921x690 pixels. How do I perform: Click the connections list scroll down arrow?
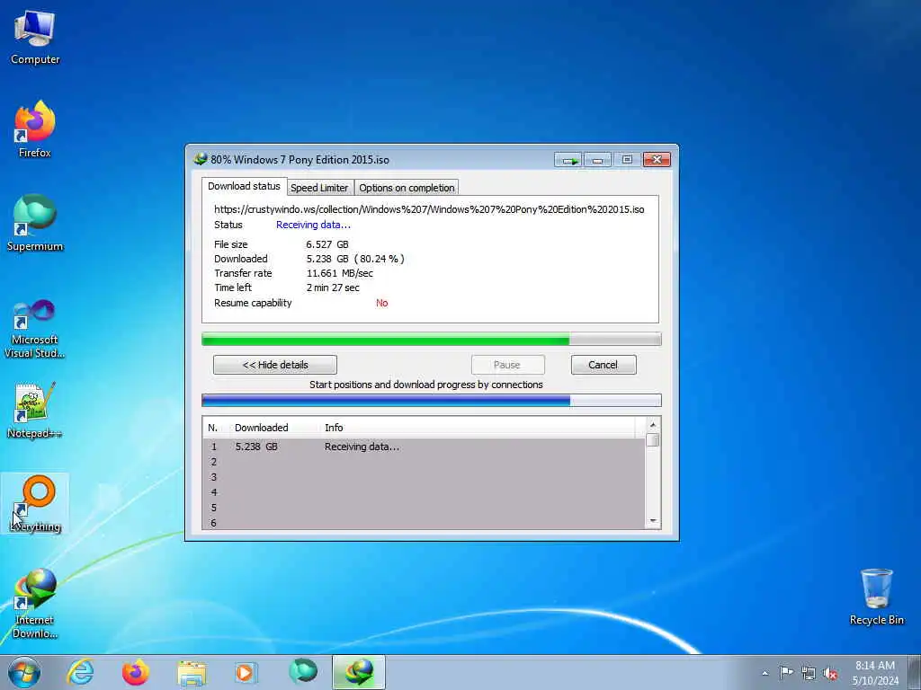coord(653,521)
